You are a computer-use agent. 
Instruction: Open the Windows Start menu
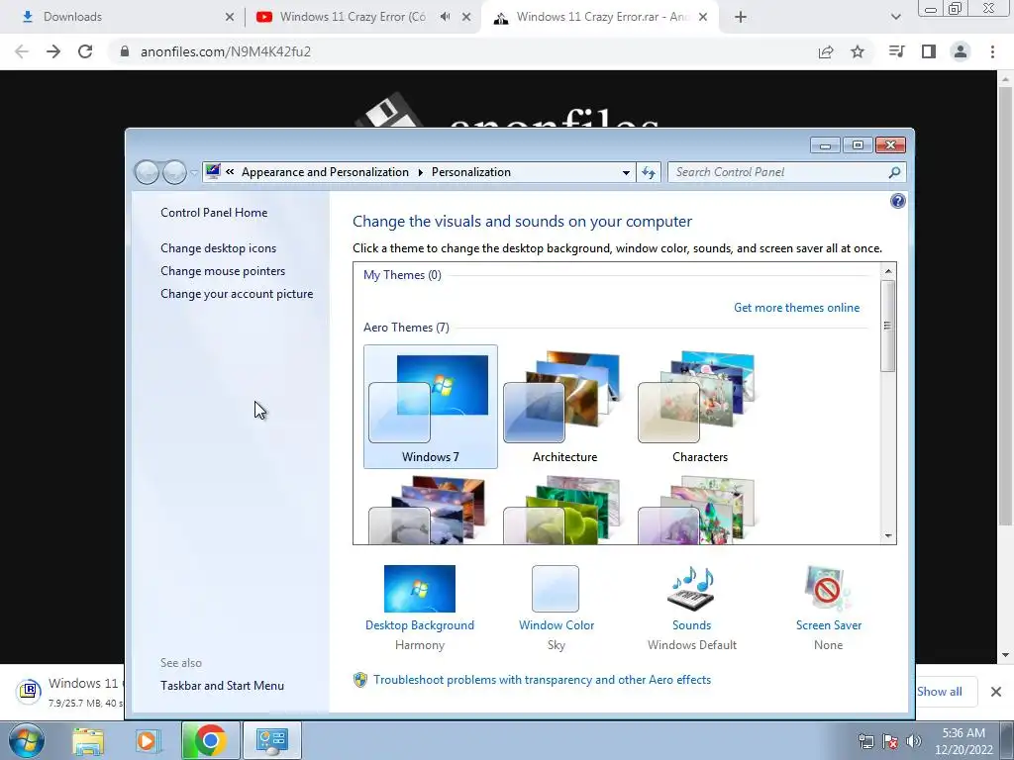(27, 740)
